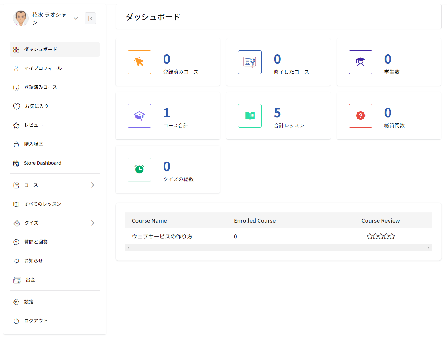Image resolution: width=447 pixels, height=341 pixels.
Task: Click the graduation cap total courses icon
Action: pos(139,116)
